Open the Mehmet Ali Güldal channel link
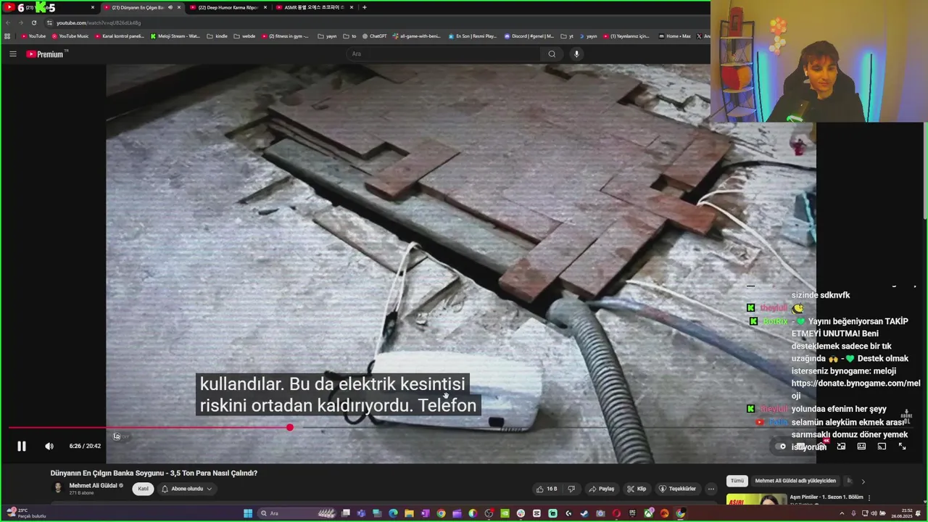This screenshot has width=928, height=522. click(x=93, y=485)
